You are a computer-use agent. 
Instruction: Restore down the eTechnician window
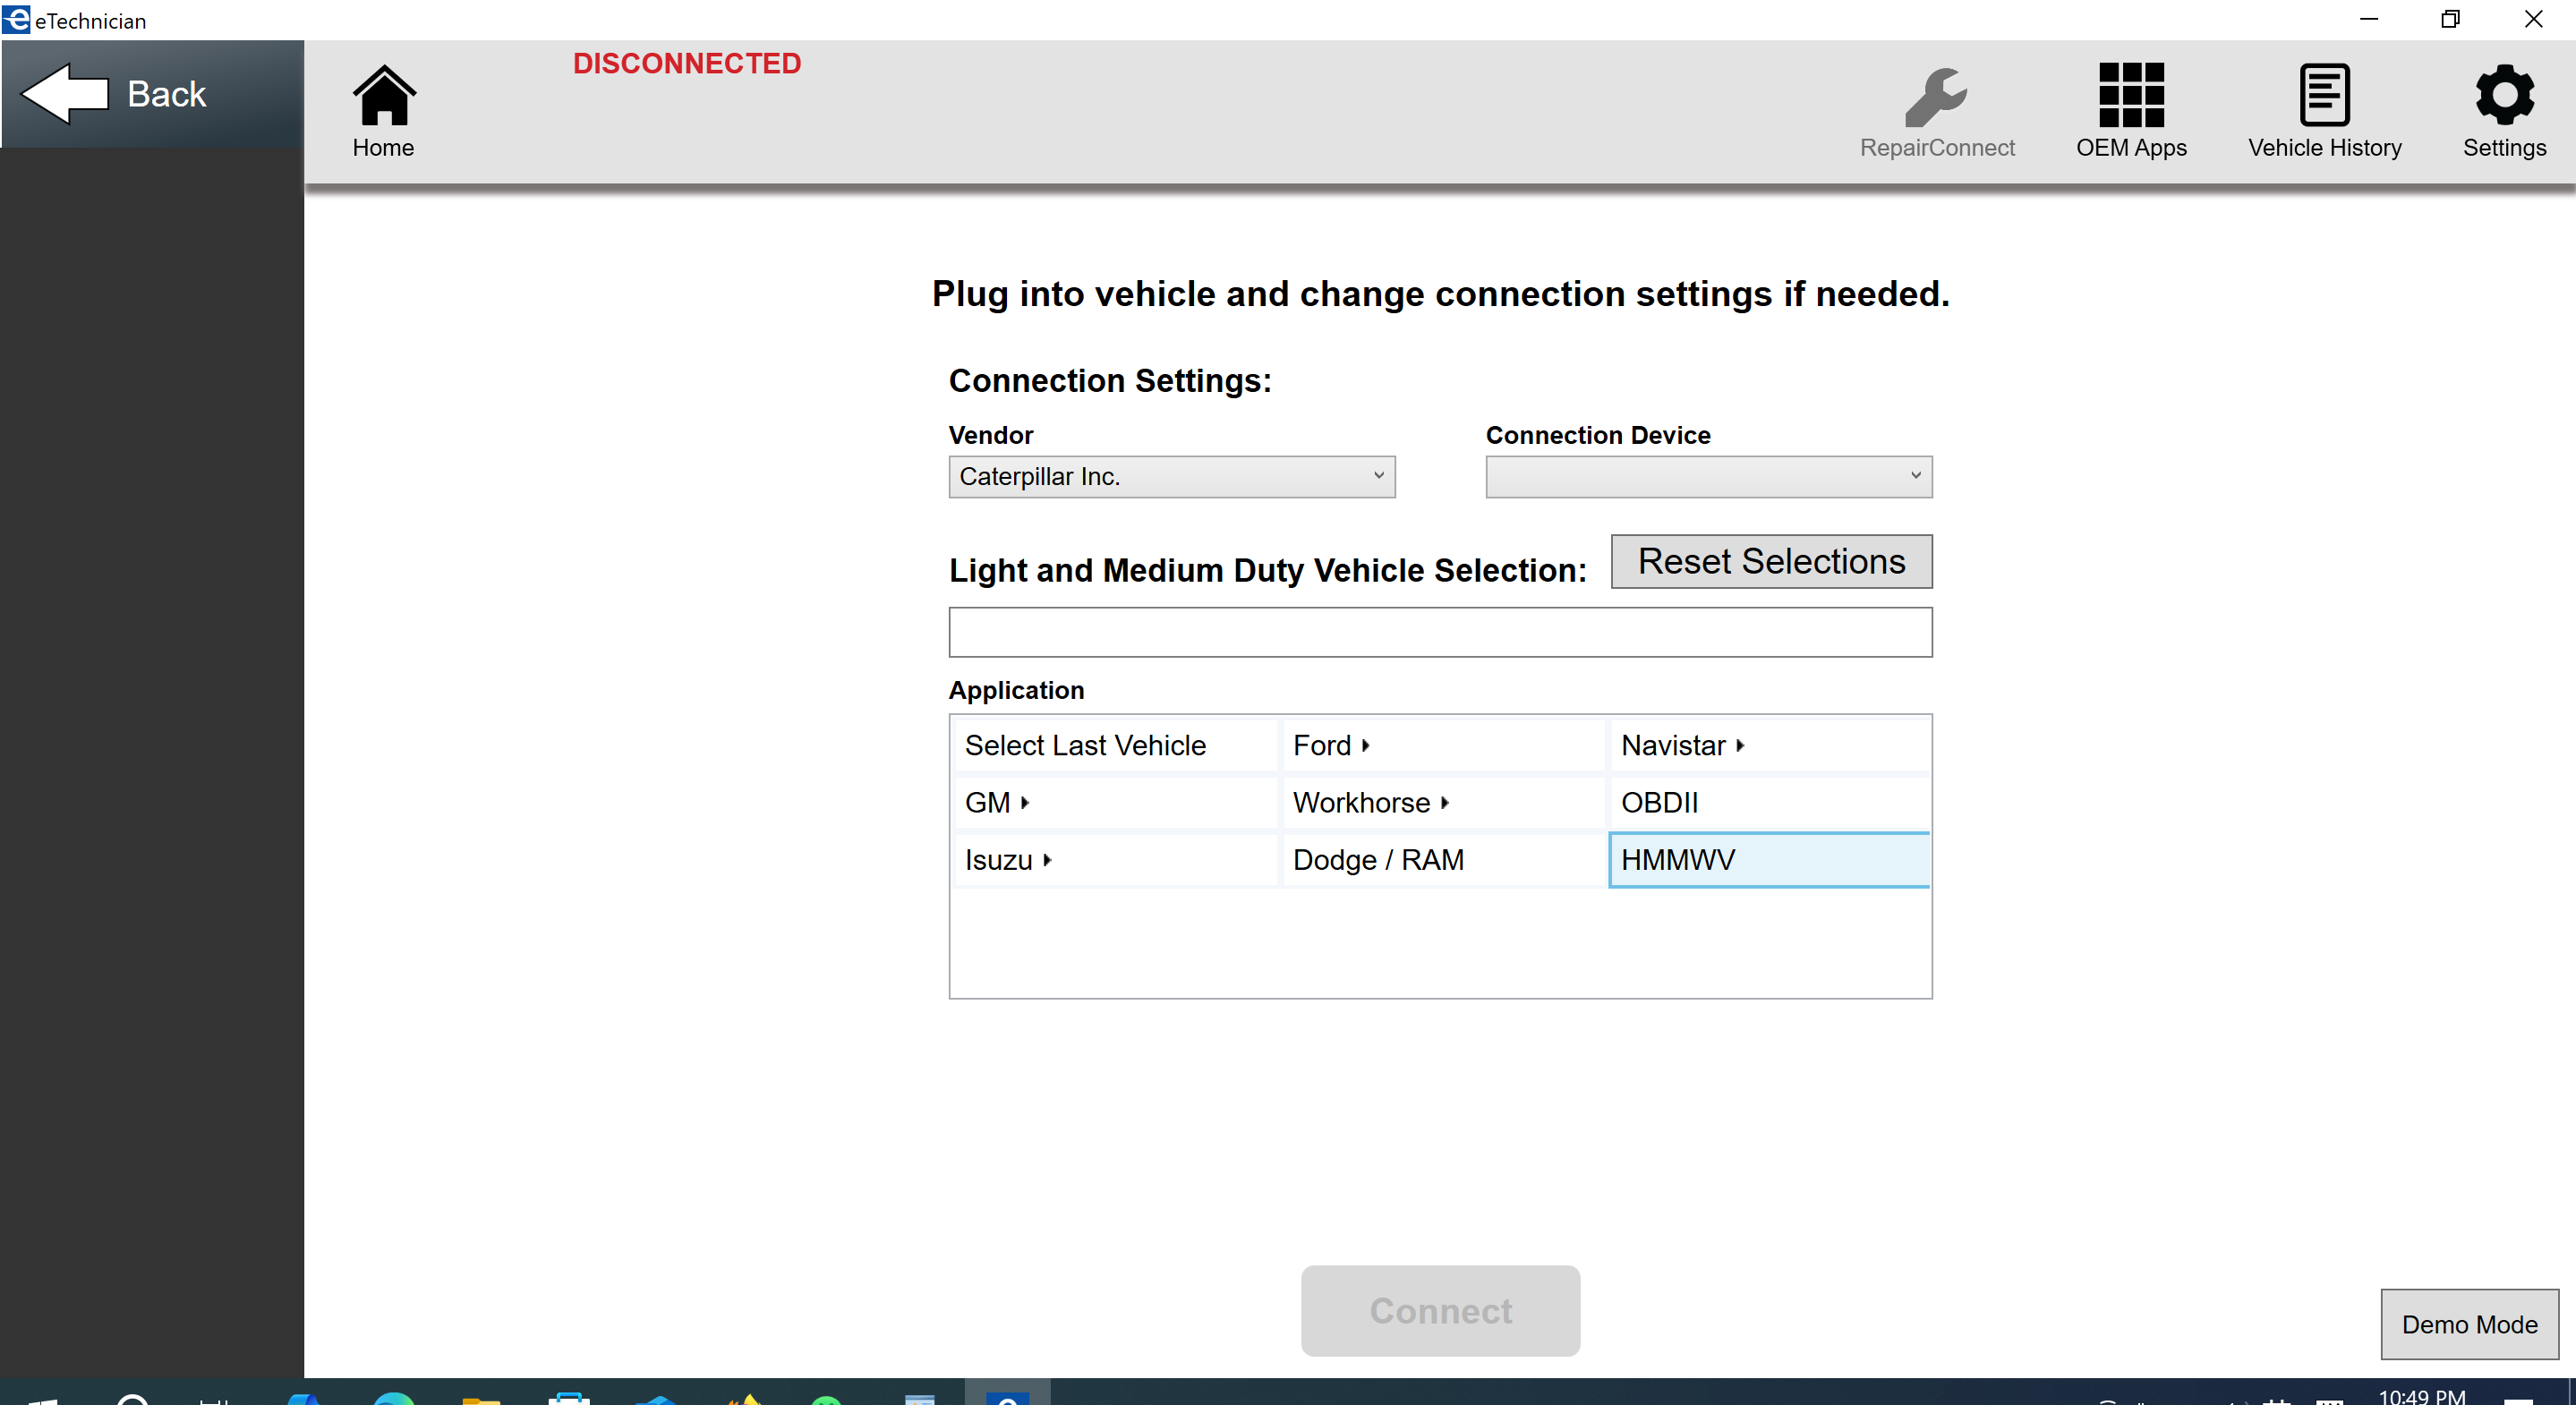(x=2450, y=19)
